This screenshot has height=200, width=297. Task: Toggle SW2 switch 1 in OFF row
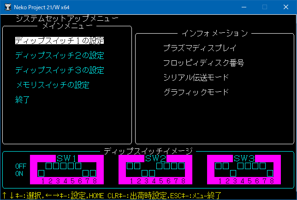pyautogui.click(x=130, y=165)
